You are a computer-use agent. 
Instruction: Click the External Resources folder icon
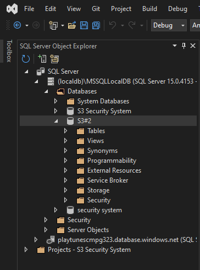click(80, 170)
